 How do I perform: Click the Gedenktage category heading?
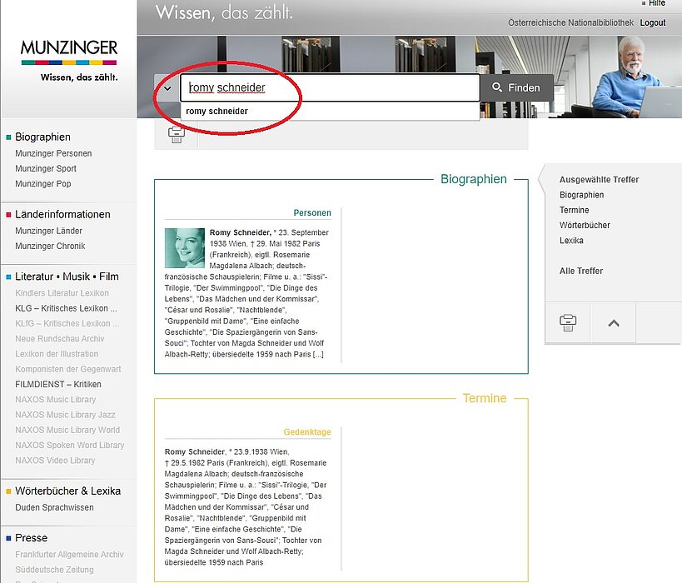point(307,432)
